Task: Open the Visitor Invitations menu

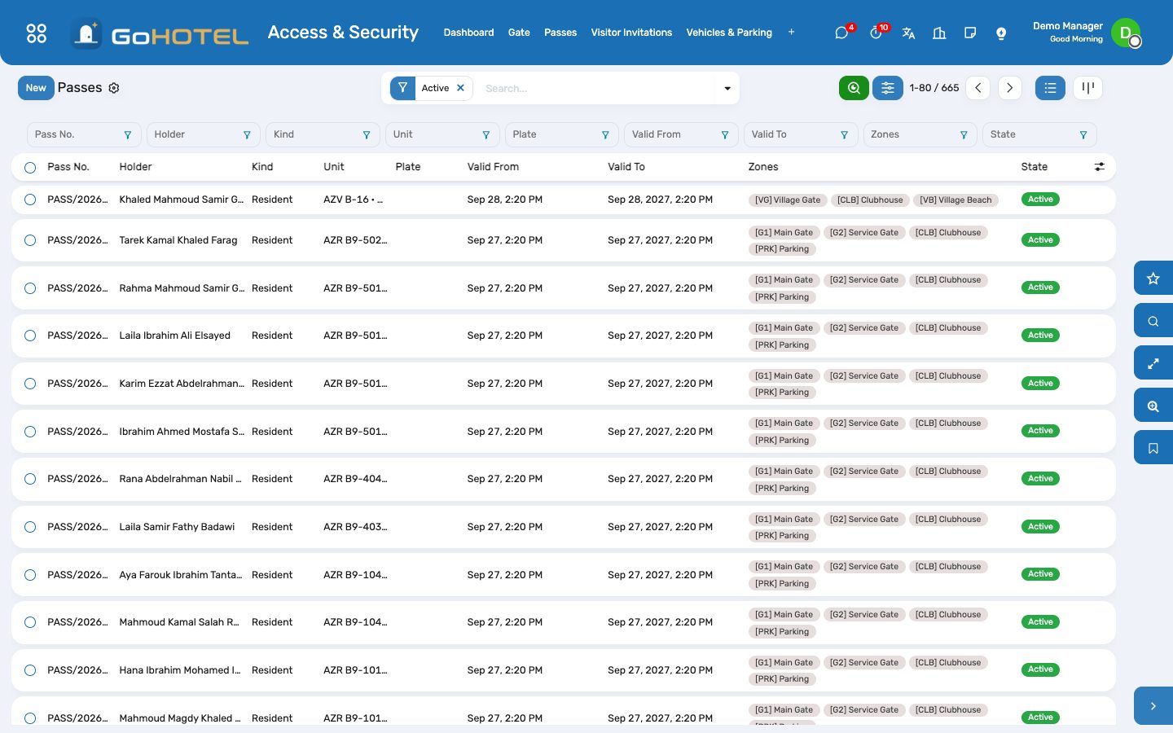Action: 631,33
